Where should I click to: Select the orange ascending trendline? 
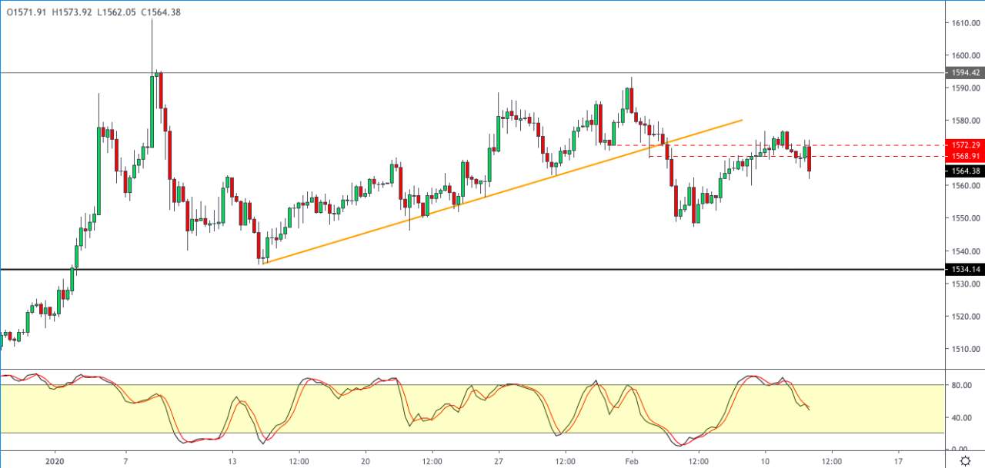click(x=503, y=191)
